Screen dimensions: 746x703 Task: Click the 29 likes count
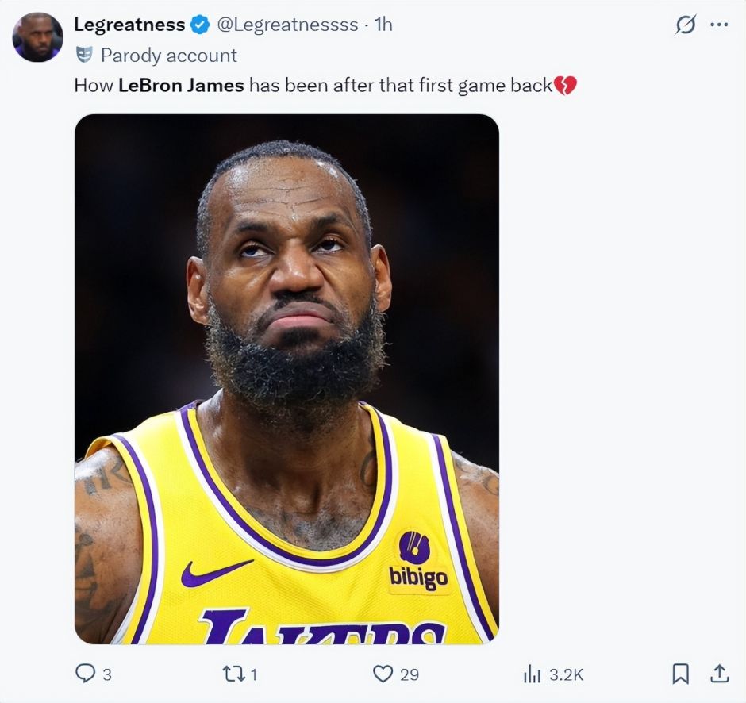point(409,674)
